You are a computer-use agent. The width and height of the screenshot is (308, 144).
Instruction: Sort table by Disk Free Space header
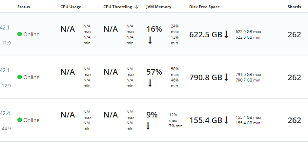pyautogui.click(x=204, y=7)
